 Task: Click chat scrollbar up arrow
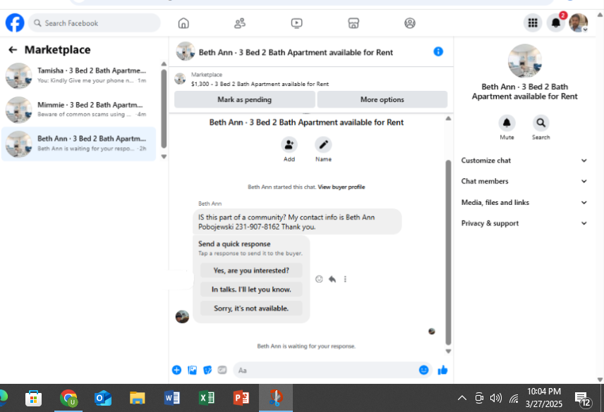[x=448, y=119]
